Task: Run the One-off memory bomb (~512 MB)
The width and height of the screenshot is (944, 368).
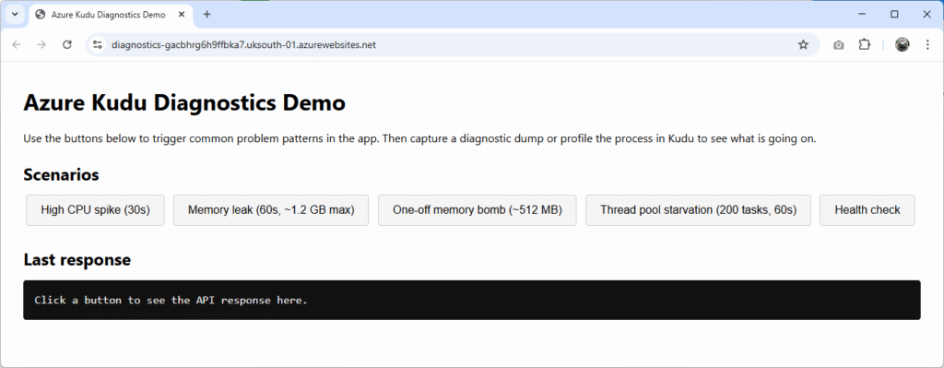Action: 478,210
